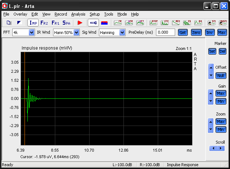Click the Gain Min button
Image resolution: width=230 pixels, height=169 pixels.
(221, 101)
